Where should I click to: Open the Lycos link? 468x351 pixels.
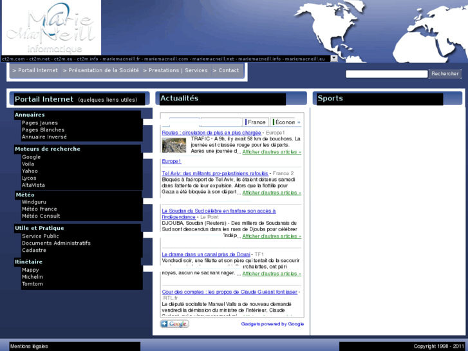click(x=29, y=178)
